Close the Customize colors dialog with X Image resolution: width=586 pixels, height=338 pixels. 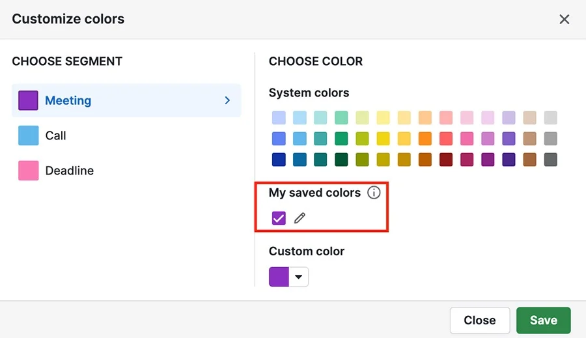click(565, 19)
